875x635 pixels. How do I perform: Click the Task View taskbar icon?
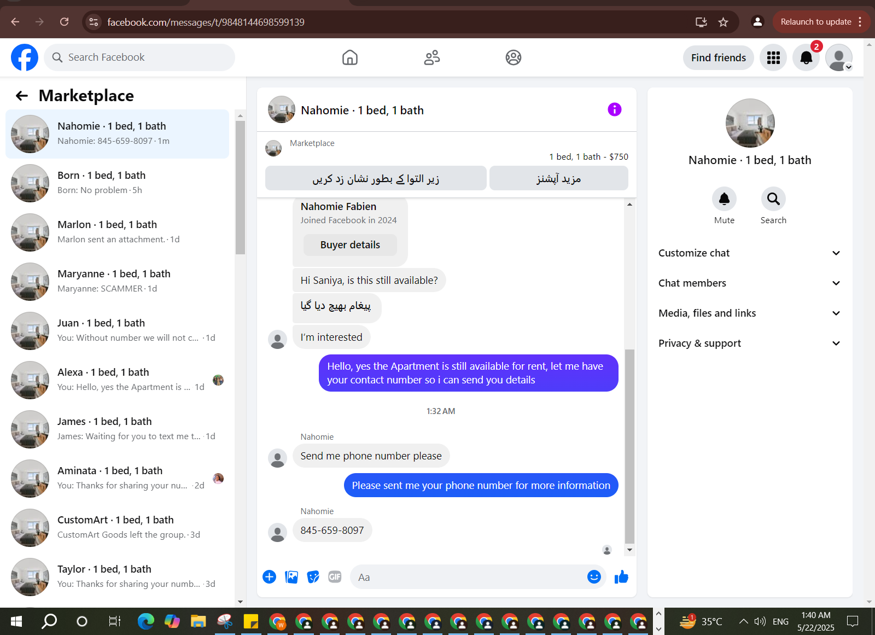point(114,621)
